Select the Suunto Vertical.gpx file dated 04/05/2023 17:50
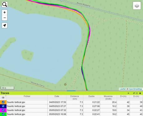 tap(16, 102)
